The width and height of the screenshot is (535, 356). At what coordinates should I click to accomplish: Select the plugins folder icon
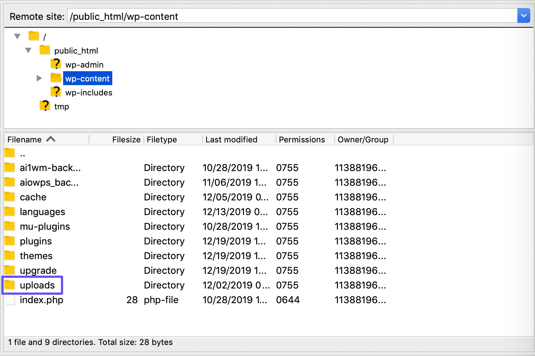(9, 241)
